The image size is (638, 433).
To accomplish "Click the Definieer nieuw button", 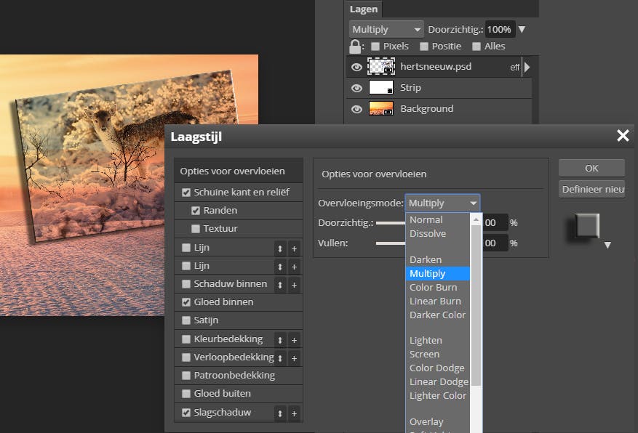I will (x=591, y=190).
